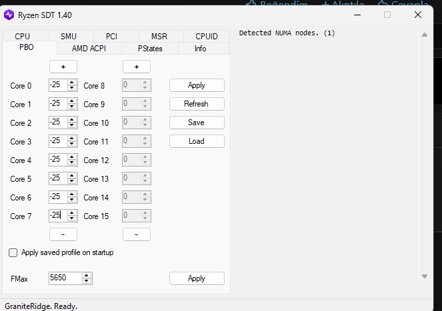The height and width of the screenshot is (311, 442).
Task: Click the 'Core 12' label
Action: click(96, 160)
